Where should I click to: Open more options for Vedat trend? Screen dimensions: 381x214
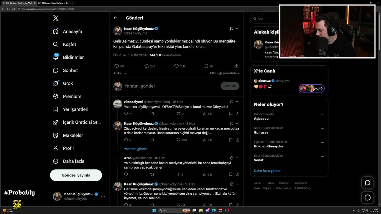322,156
